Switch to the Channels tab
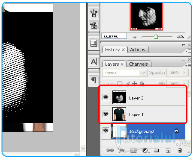This screenshot has height=158, width=193. click(138, 64)
